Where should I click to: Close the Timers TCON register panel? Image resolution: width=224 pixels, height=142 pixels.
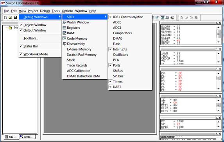[220, 49]
